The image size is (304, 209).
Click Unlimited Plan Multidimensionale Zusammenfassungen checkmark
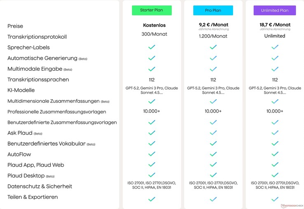274,101
